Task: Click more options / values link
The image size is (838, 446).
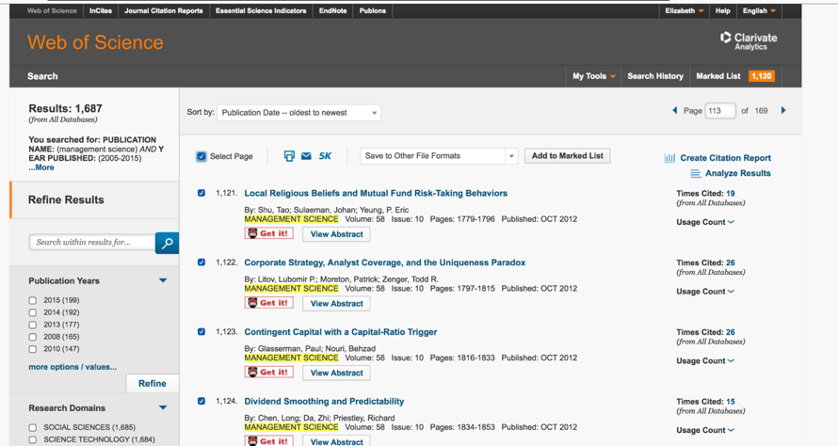Action: click(x=73, y=367)
